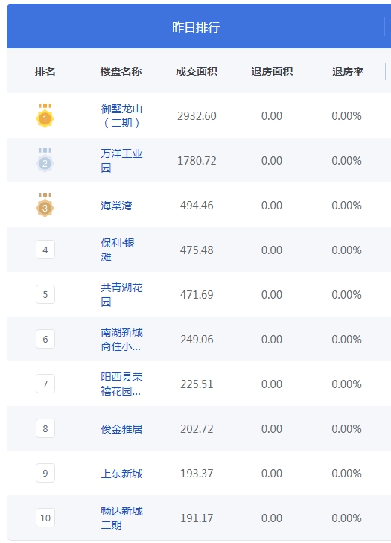Click the rank 4 number badge

(x=45, y=250)
